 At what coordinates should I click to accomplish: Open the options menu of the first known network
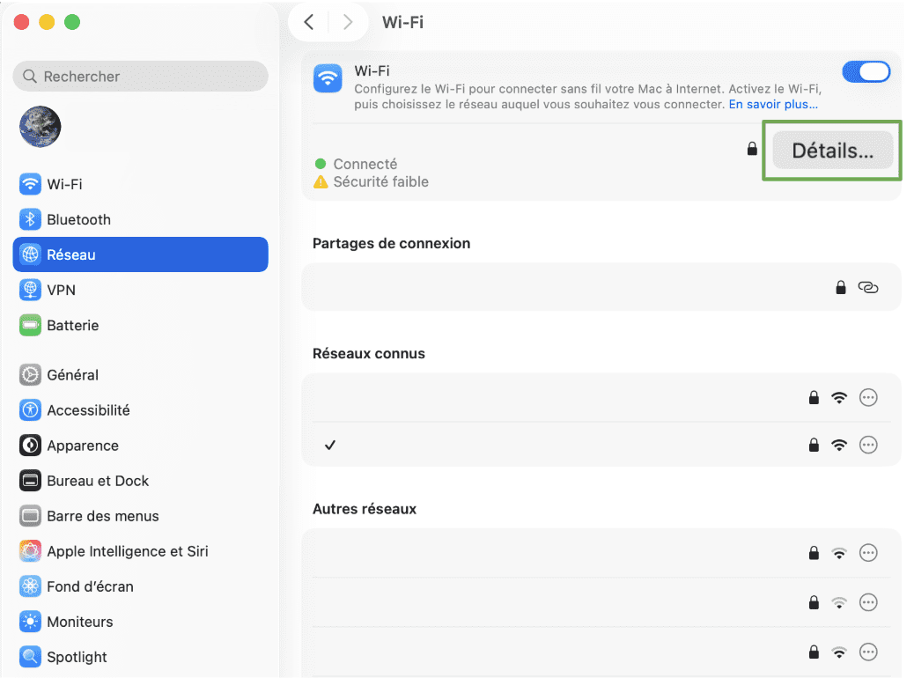pos(868,397)
